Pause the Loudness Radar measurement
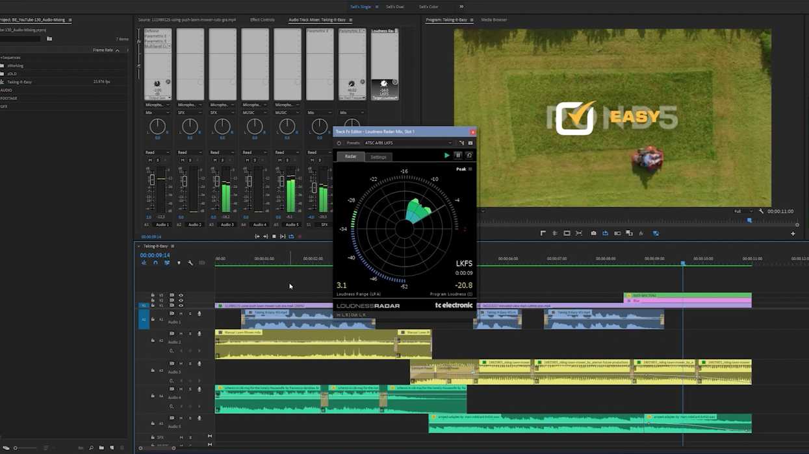The image size is (809, 454). (x=457, y=156)
